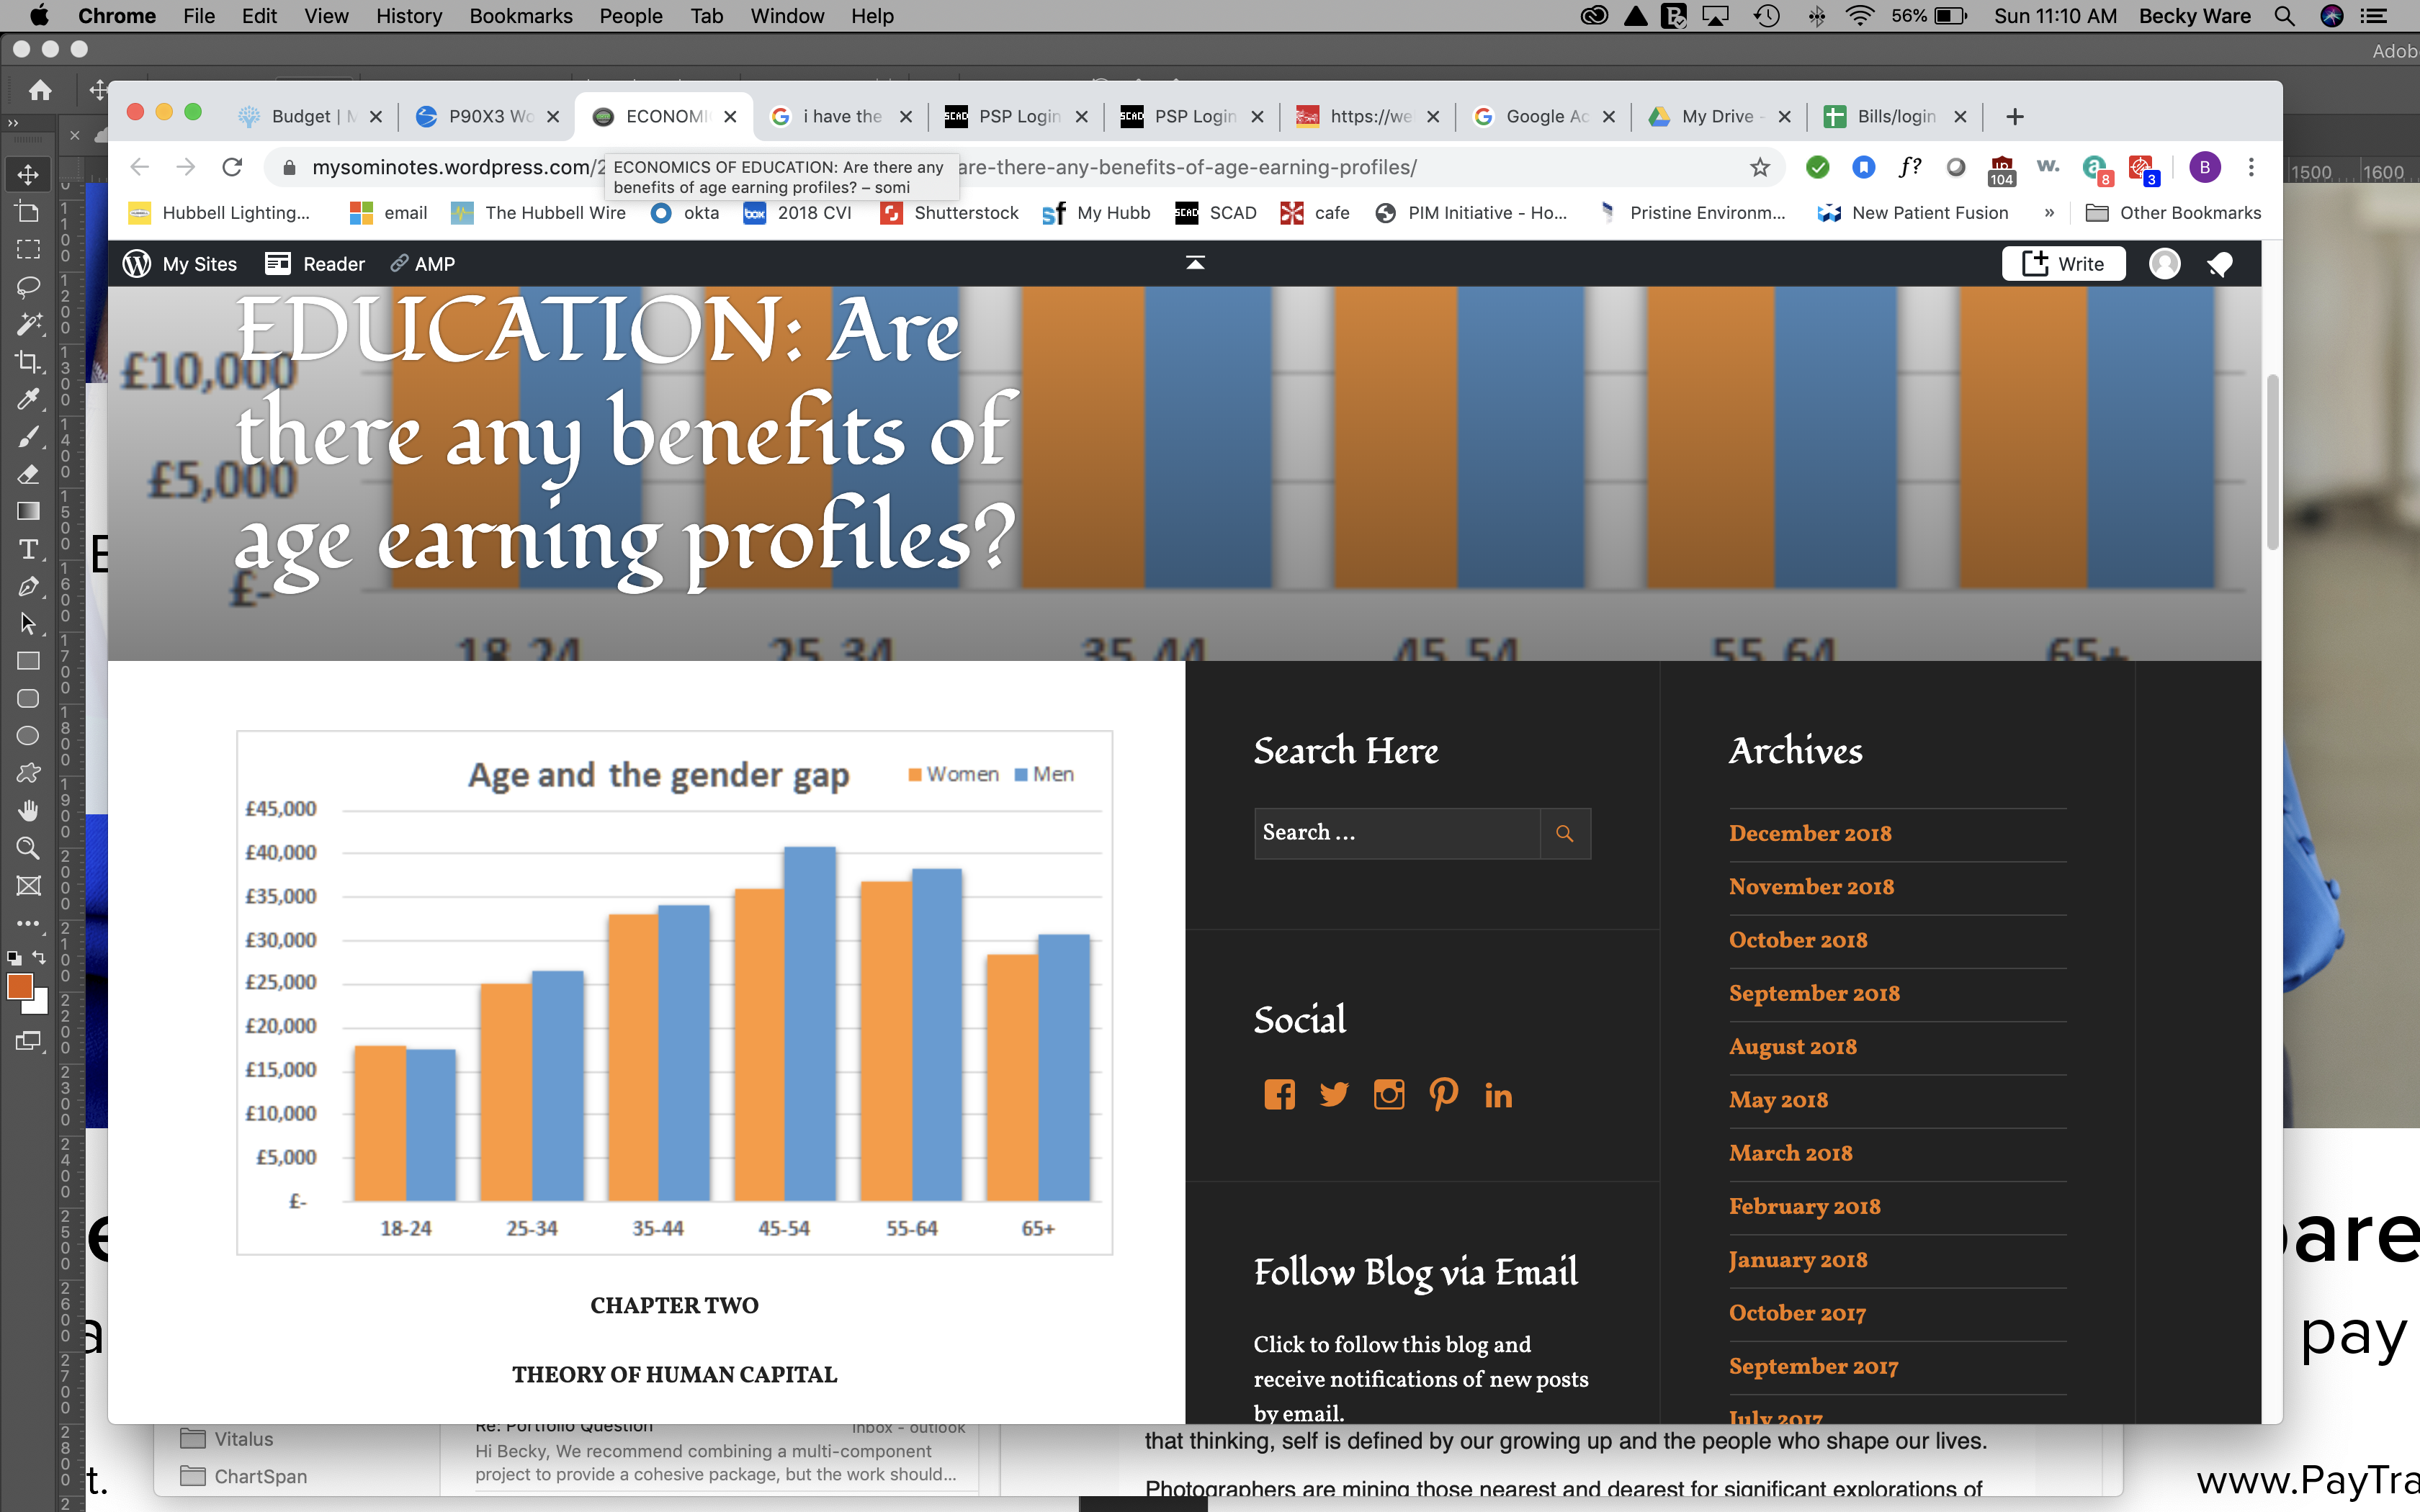Open the Other Bookmarks folder
Screen dimensions: 2420x1512
2173,213
